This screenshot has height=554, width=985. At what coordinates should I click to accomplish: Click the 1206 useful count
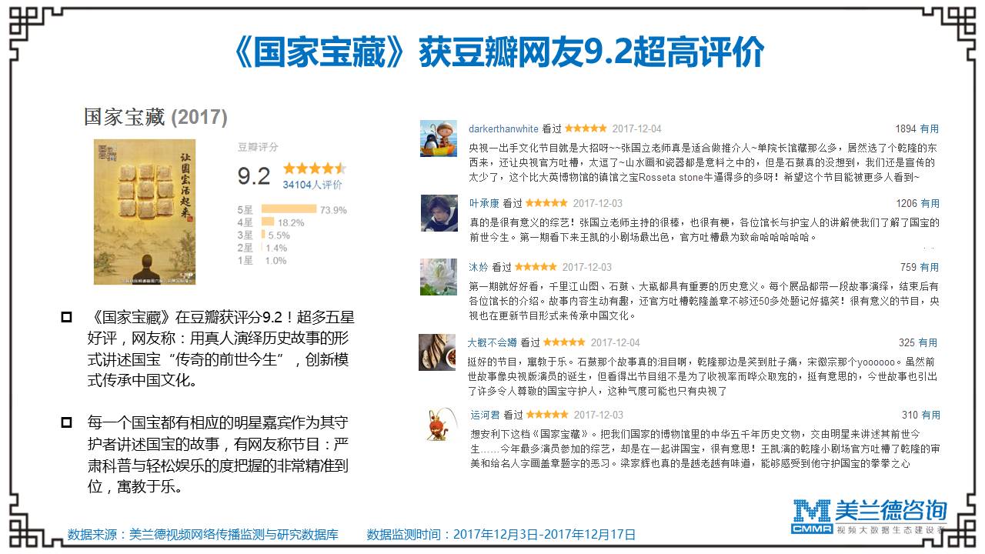tap(907, 203)
